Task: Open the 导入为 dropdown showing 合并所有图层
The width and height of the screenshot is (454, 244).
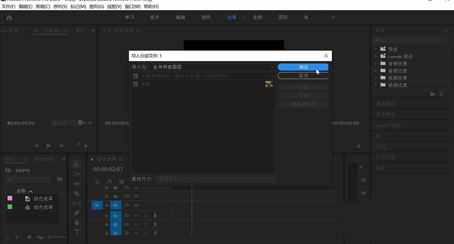Action: tap(212, 67)
